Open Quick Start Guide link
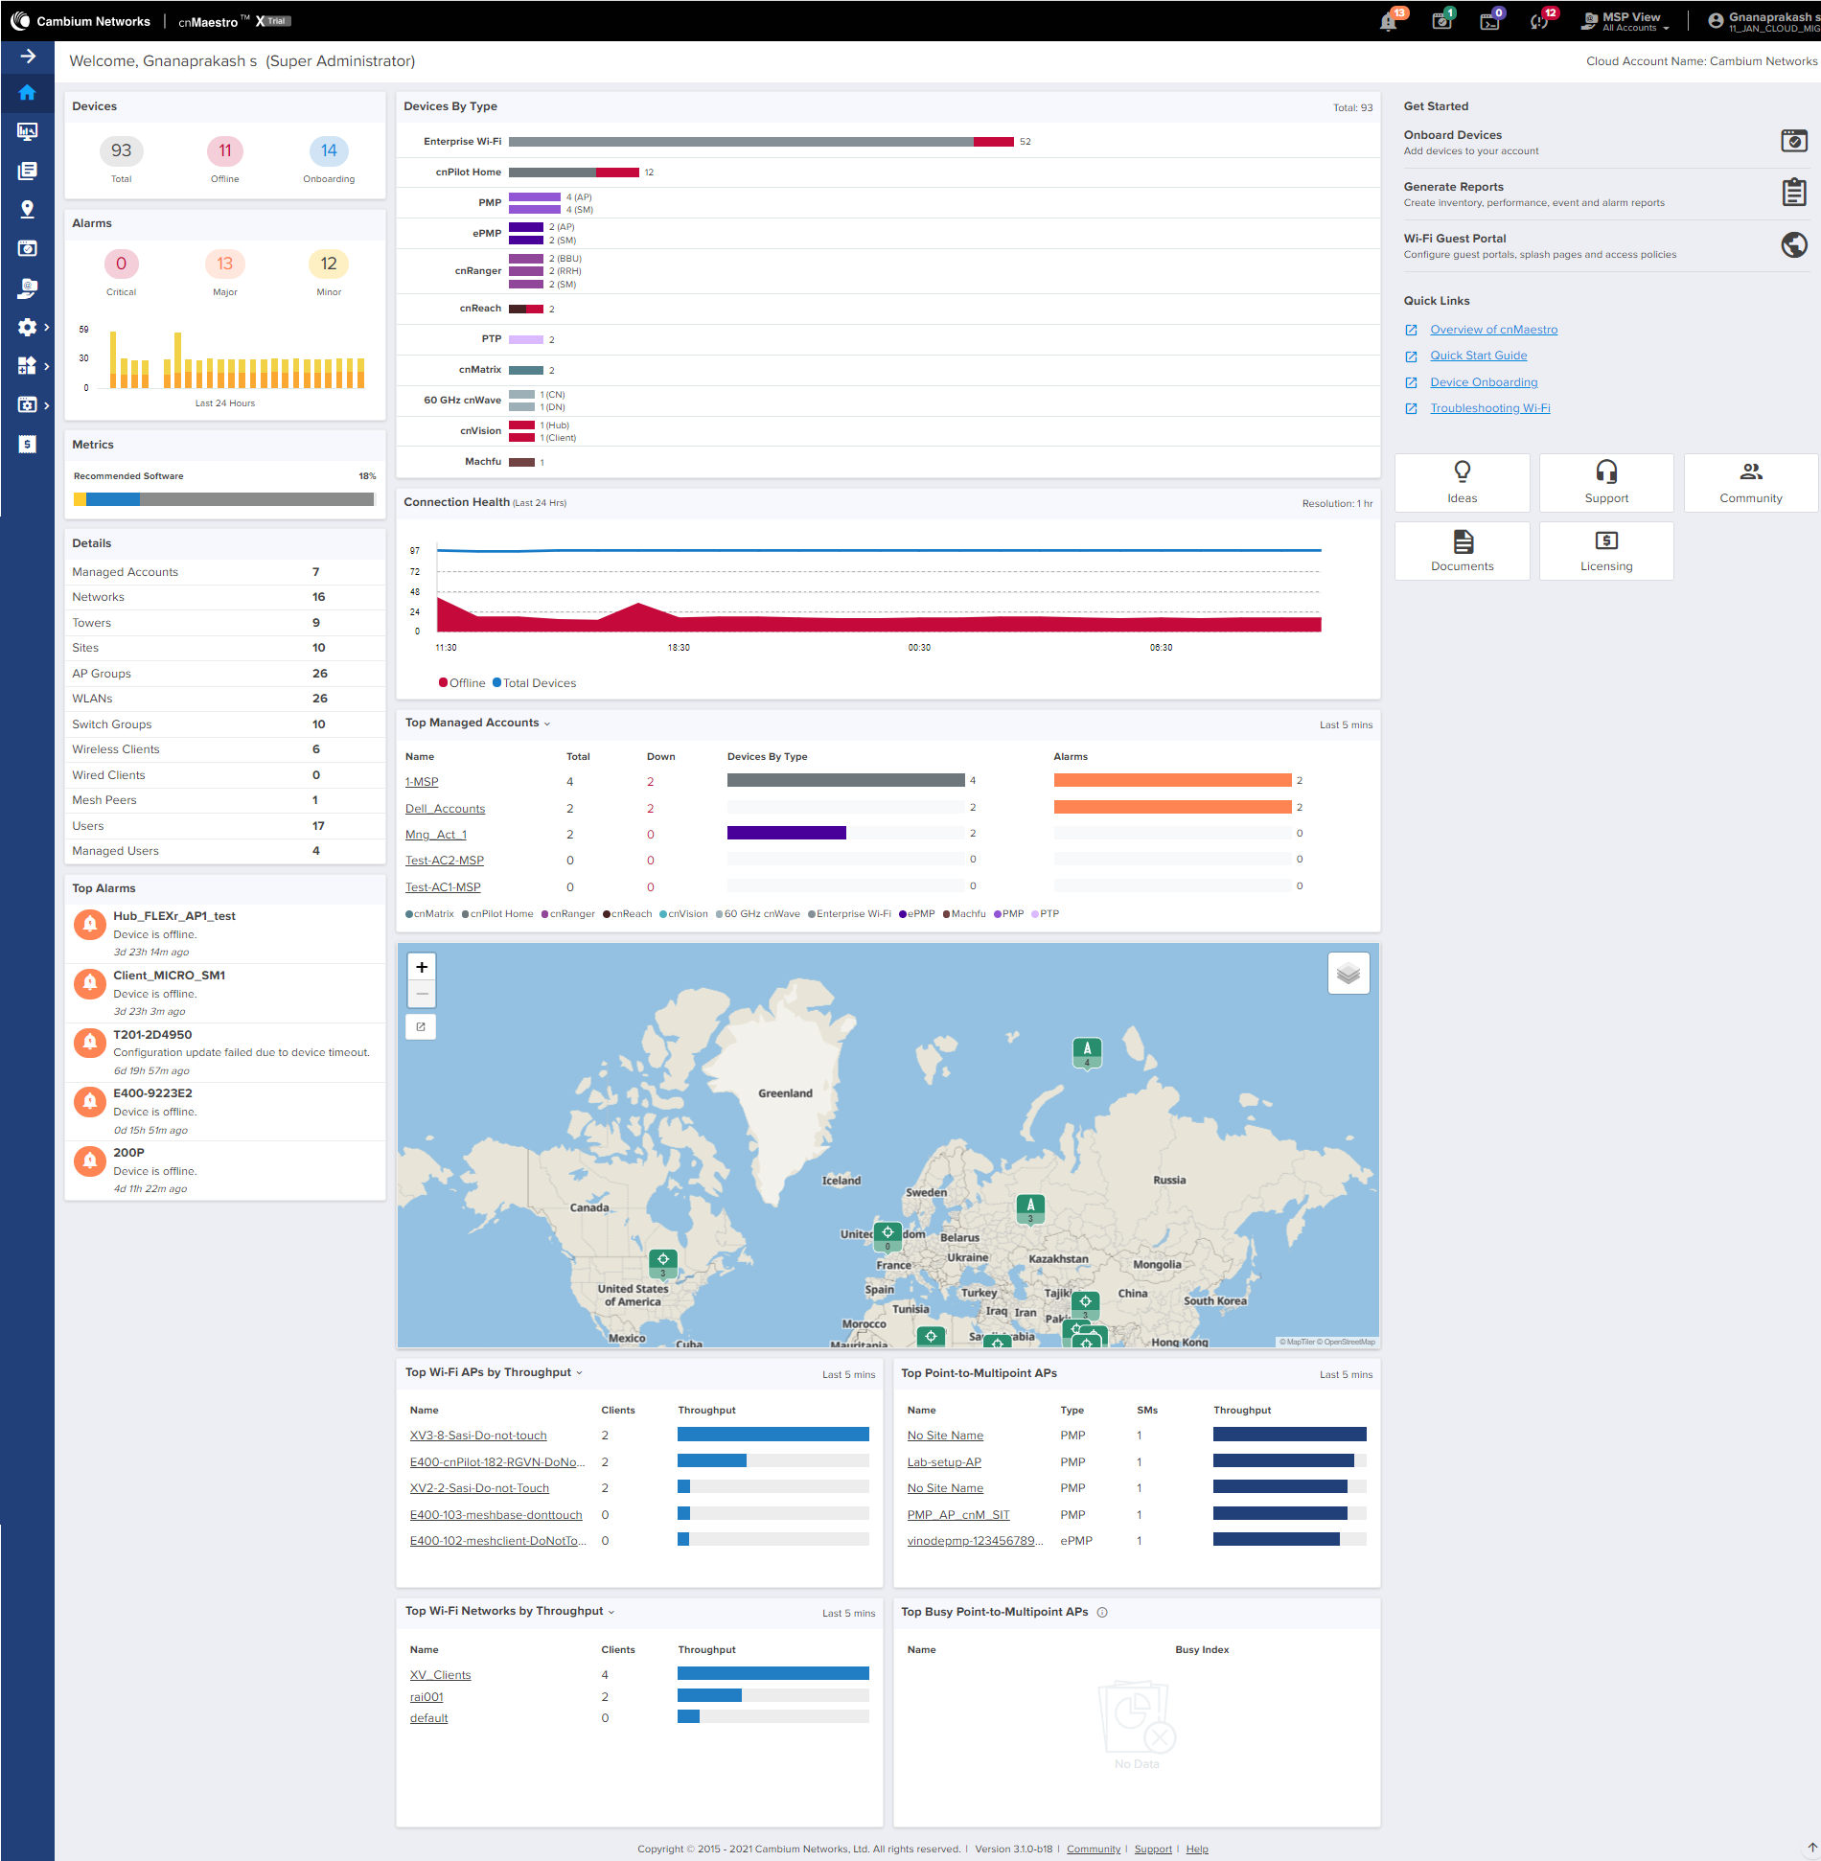 click(x=1478, y=356)
